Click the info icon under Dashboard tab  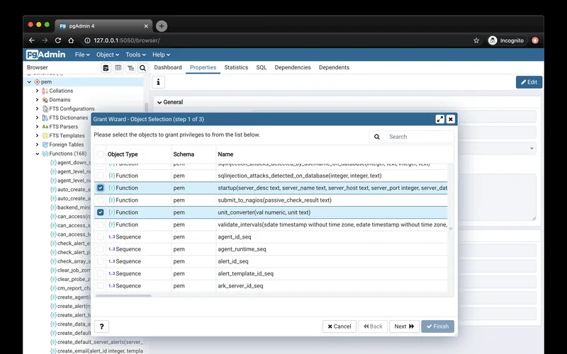coord(158,82)
